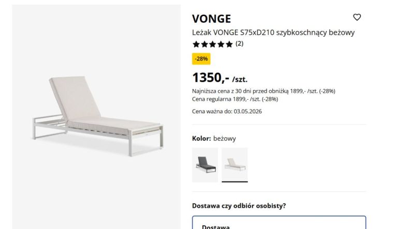The height and width of the screenshot is (229, 393).
Task: Click the Cena regularna 1899,- line
Action: pos(235,99)
